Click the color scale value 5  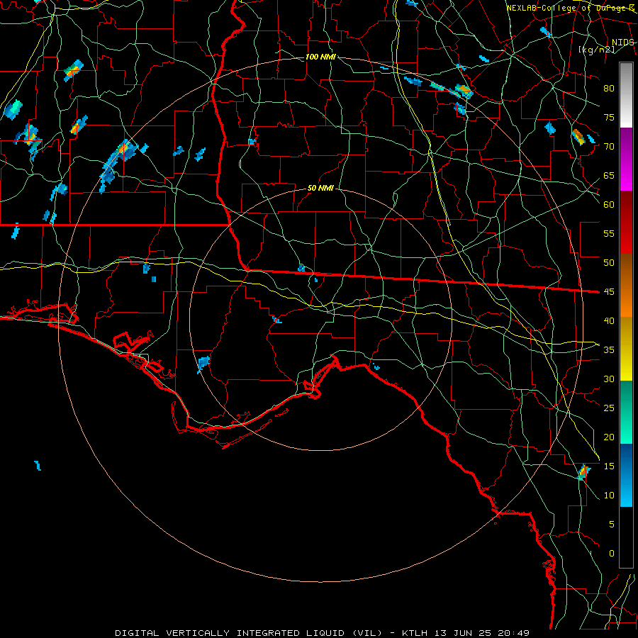point(611,524)
